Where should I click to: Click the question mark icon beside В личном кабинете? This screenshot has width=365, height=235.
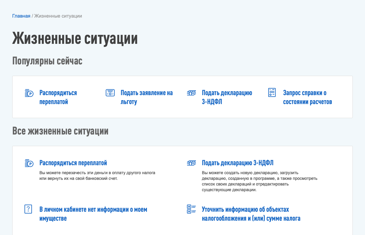[28, 209]
